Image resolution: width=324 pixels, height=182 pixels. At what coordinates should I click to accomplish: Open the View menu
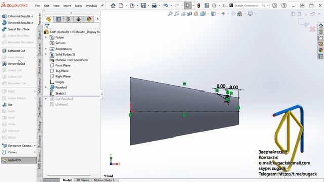pyautogui.click(x=56, y=6)
